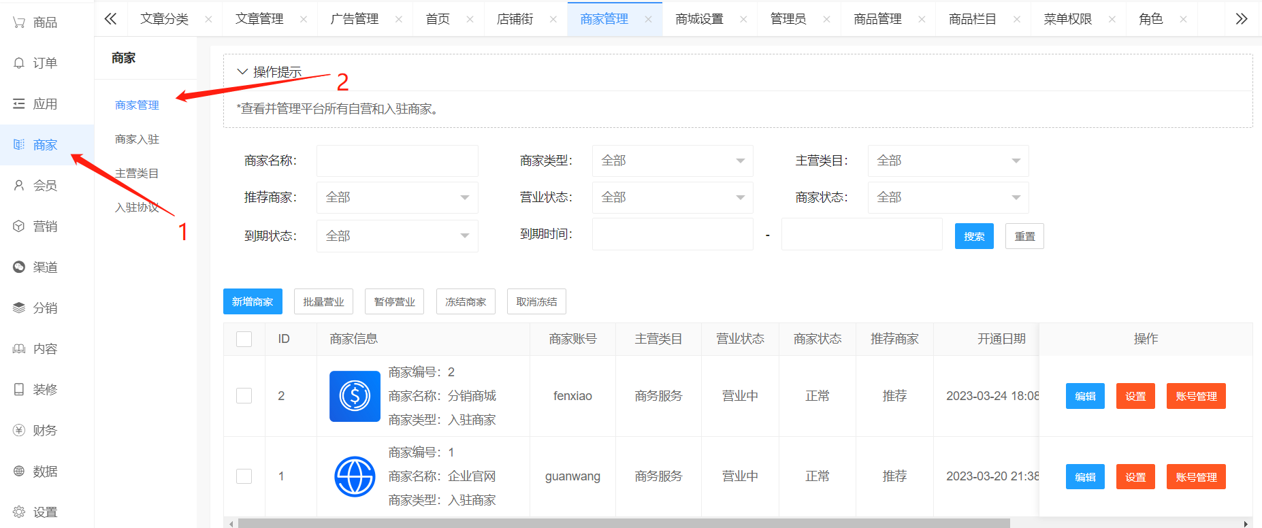Select the 商家 sidebar icon
Viewport: 1262px width, 528px height.
(19, 145)
